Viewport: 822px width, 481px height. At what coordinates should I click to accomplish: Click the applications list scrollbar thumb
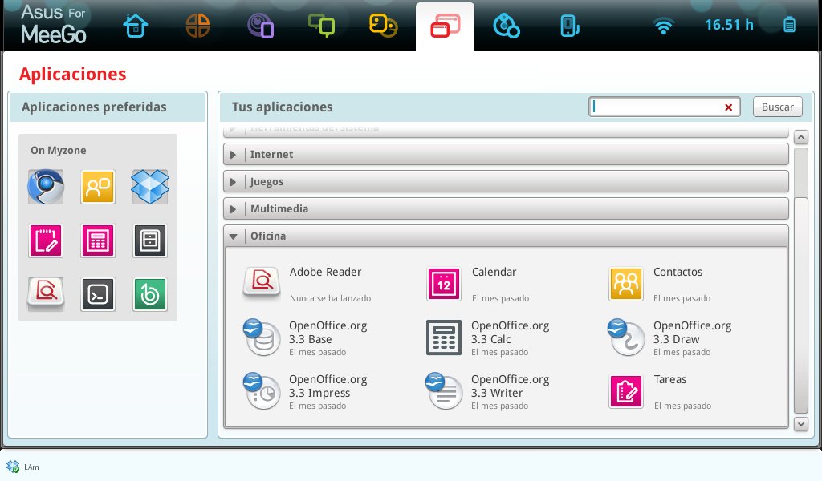click(x=800, y=306)
